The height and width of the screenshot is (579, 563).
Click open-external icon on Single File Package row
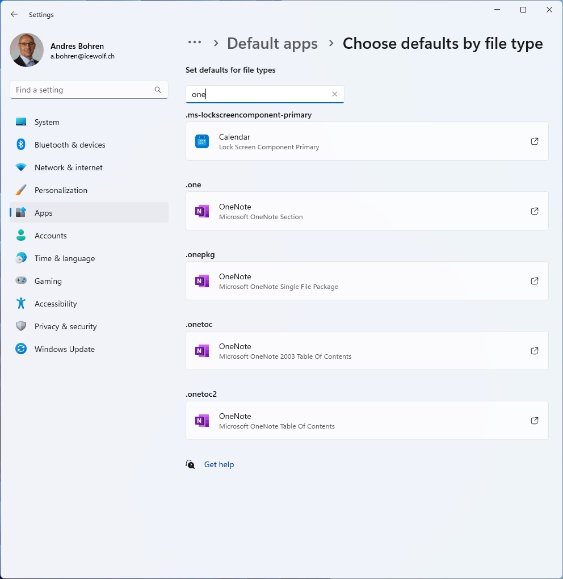tap(534, 280)
